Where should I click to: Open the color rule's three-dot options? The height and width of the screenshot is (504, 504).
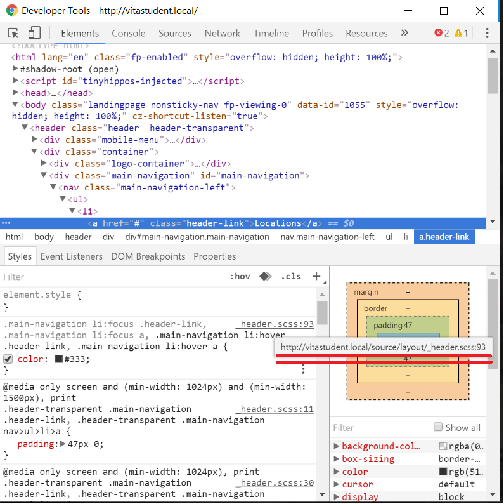pyautogui.click(x=303, y=369)
